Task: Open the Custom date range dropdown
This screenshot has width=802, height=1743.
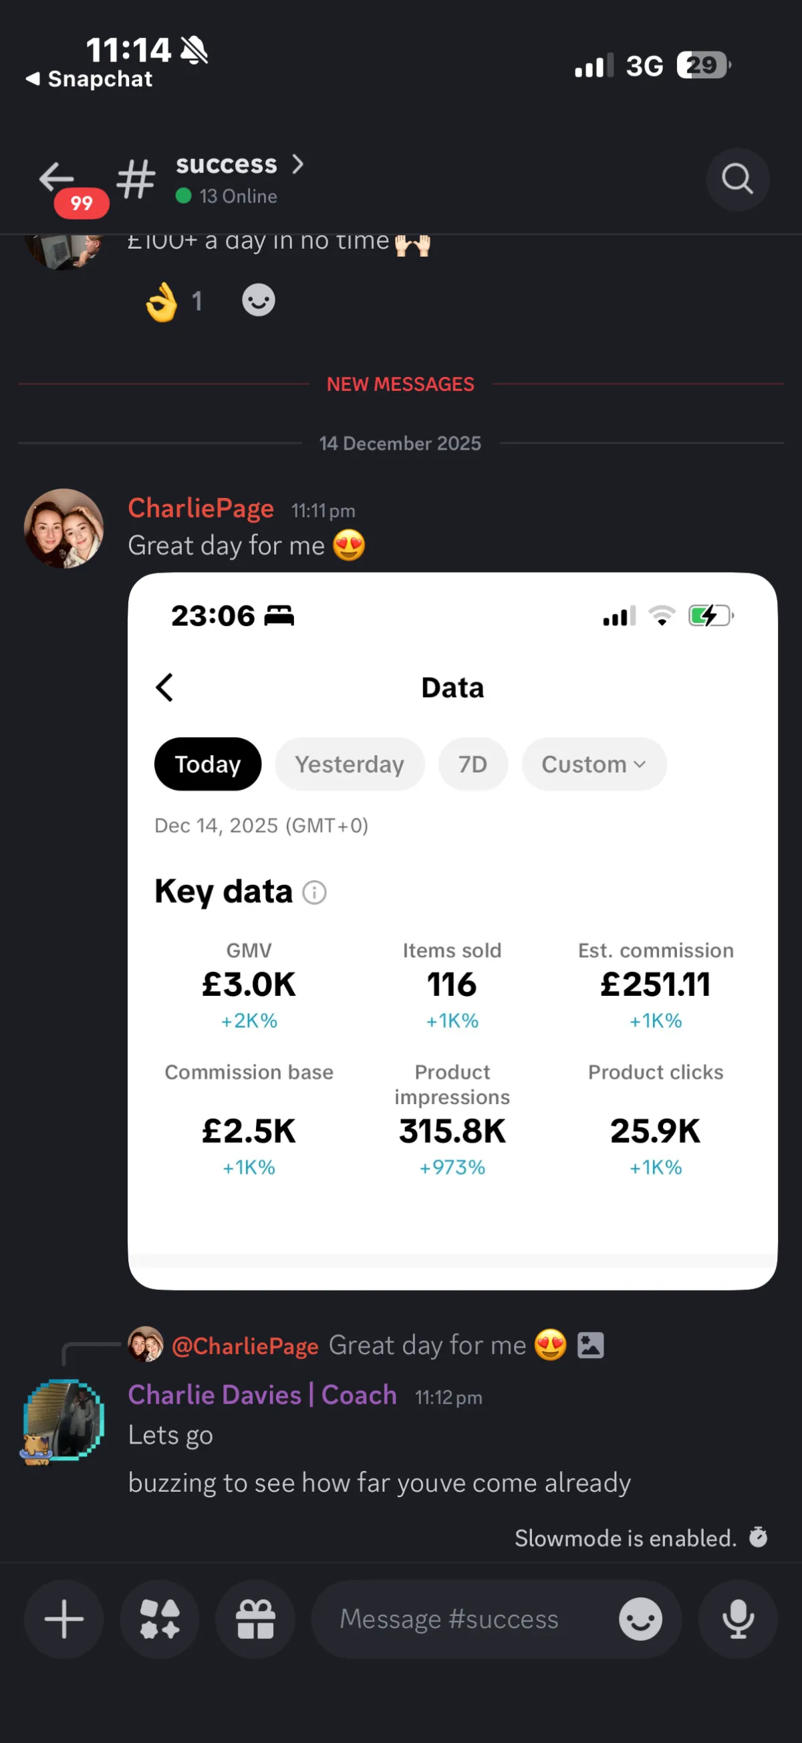Action: (593, 764)
